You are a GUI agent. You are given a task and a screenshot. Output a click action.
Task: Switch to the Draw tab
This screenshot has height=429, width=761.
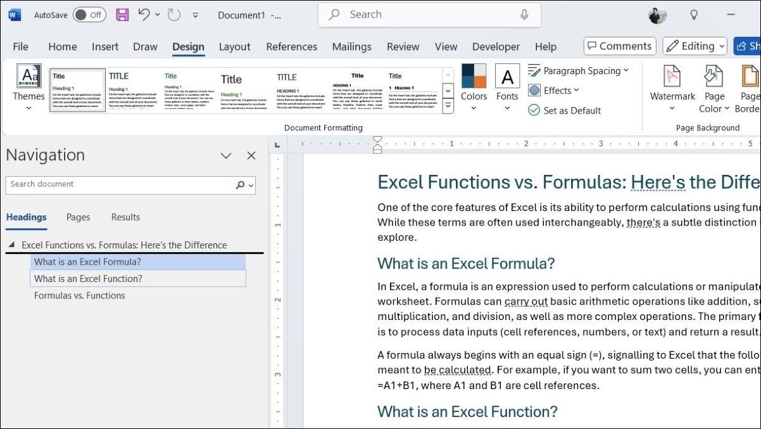click(x=145, y=46)
